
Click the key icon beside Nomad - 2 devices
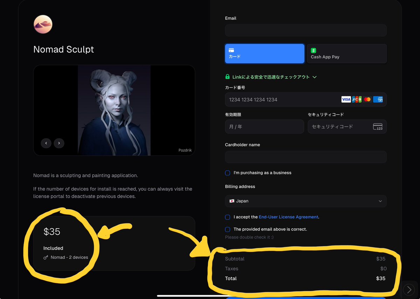point(46,257)
